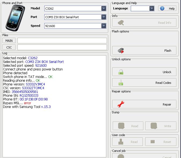Screen dimensions: 181x158
Task: Click the Unlock button label
Action: [x=167, y=72]
